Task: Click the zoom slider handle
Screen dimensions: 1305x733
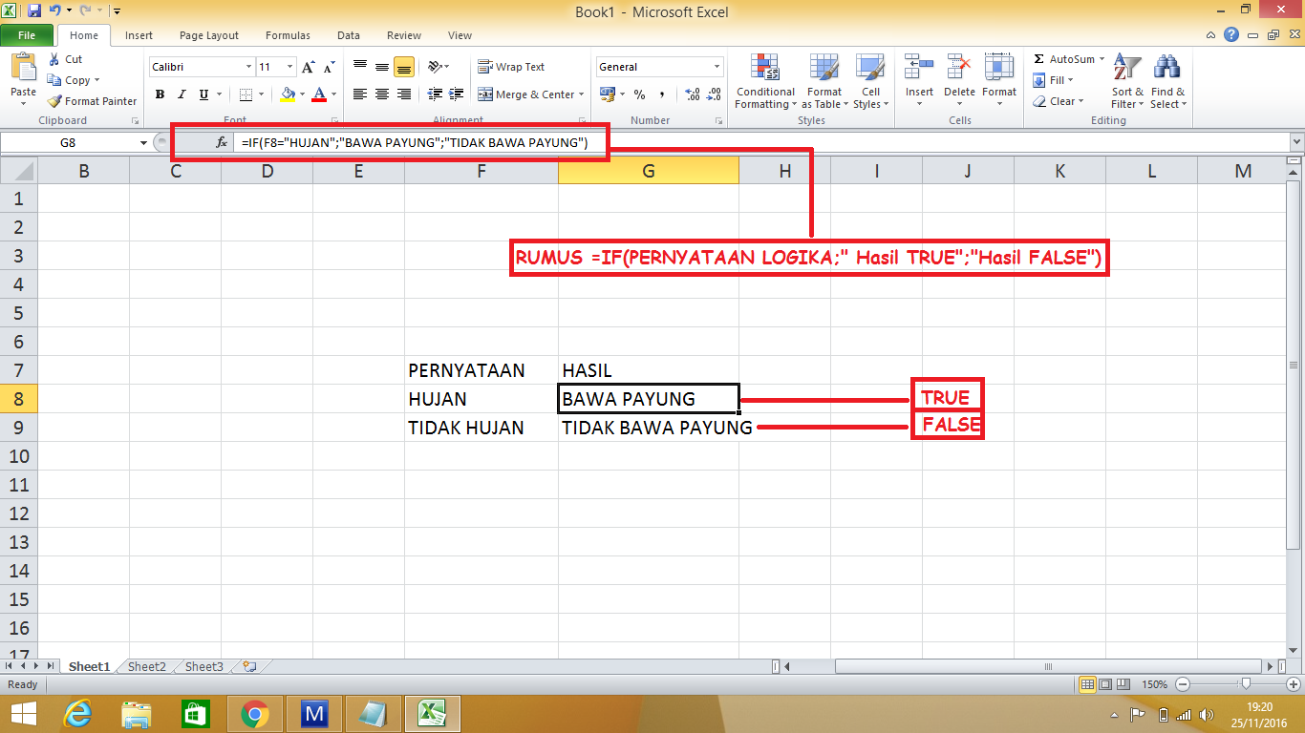Action: coord(1246,684)
